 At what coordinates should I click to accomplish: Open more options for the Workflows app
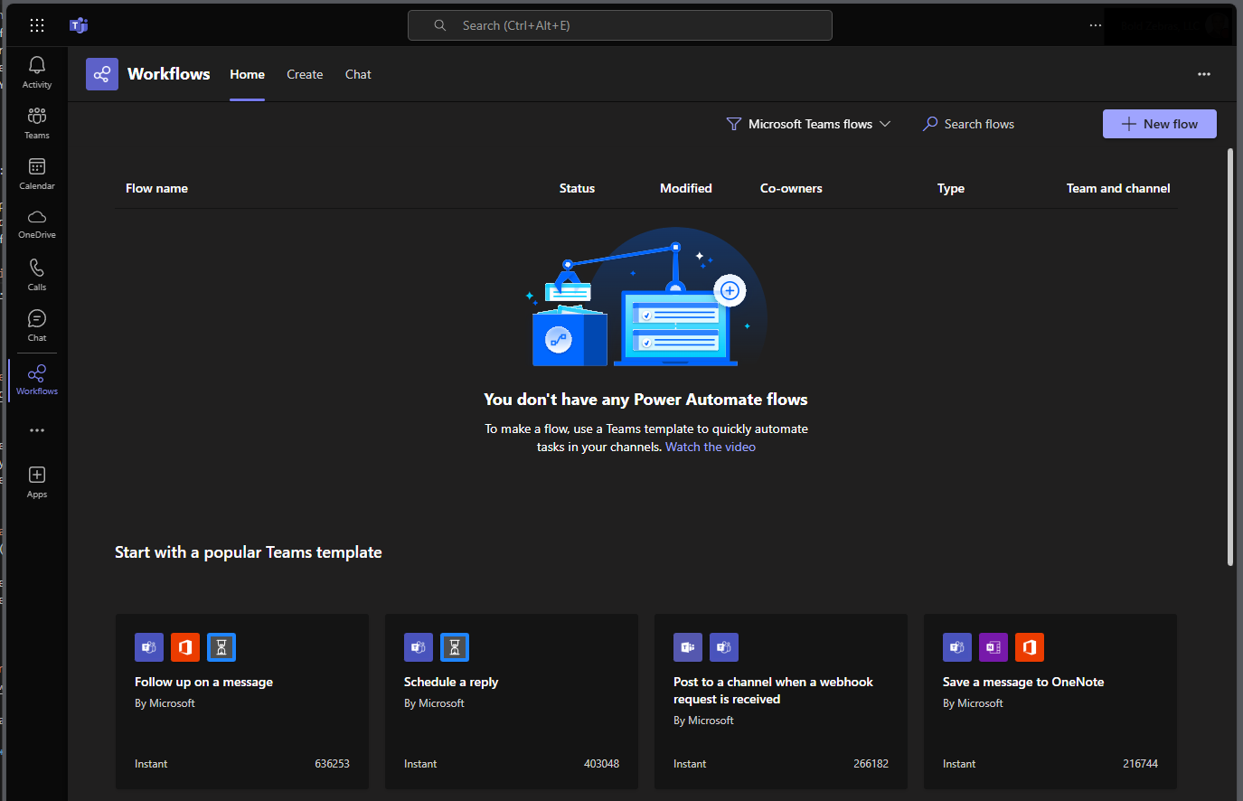click(x=1203, y=74)
